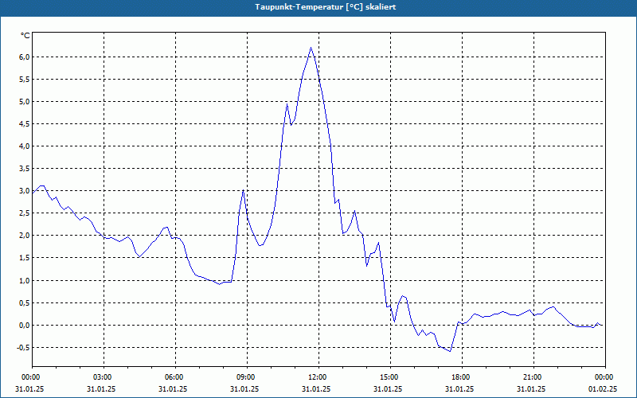
Task: Click the °C unit label
Action: [25, 36]
